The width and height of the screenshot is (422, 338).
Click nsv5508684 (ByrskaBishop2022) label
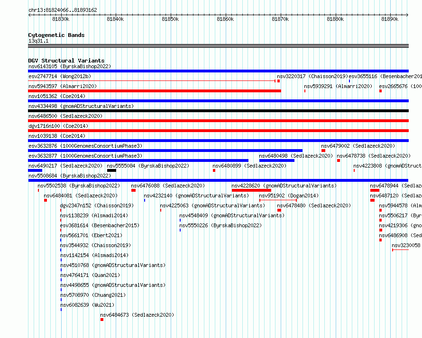tap(70, 176)
